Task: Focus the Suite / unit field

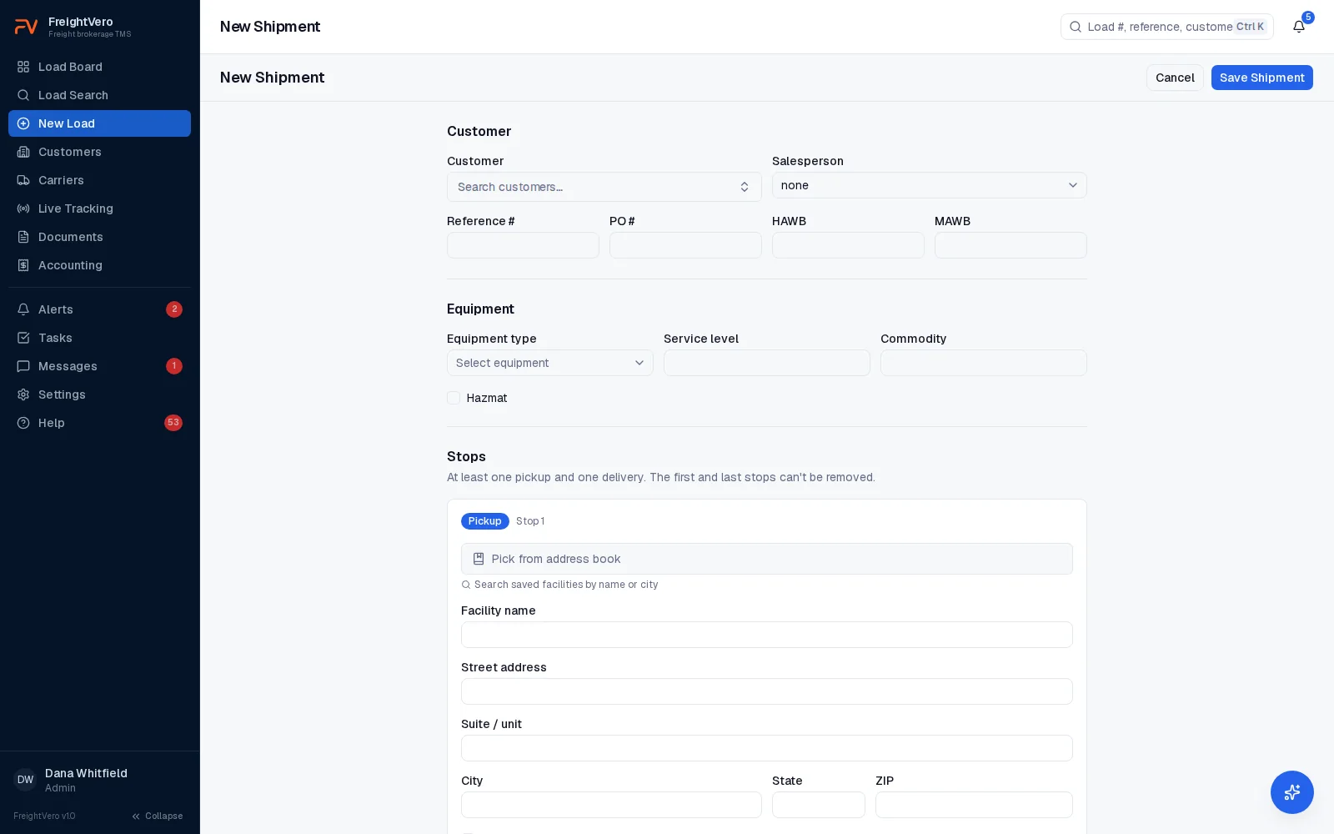Action: point(767,748)
